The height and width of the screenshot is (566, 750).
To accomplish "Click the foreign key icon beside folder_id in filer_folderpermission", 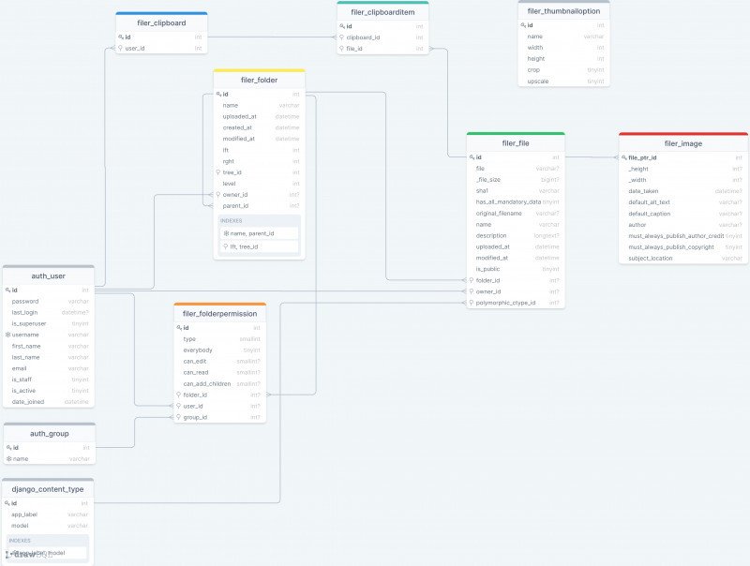I will (179, 395).
